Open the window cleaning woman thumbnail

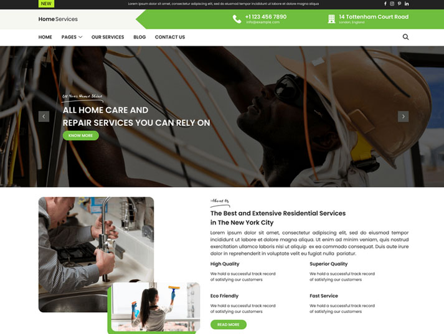156,307
